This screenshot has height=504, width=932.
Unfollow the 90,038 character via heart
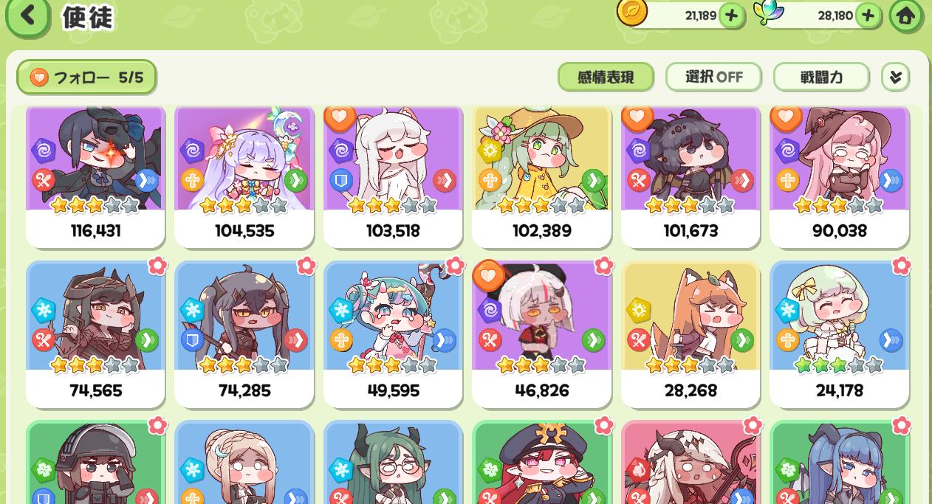coord(786,118)
